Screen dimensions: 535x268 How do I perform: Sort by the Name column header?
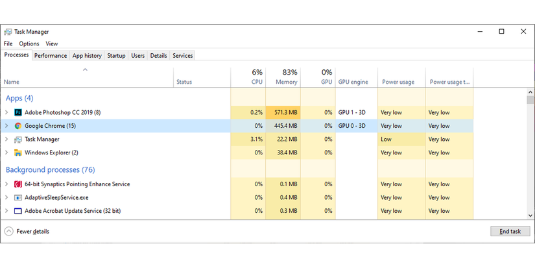tap(87, 77)
